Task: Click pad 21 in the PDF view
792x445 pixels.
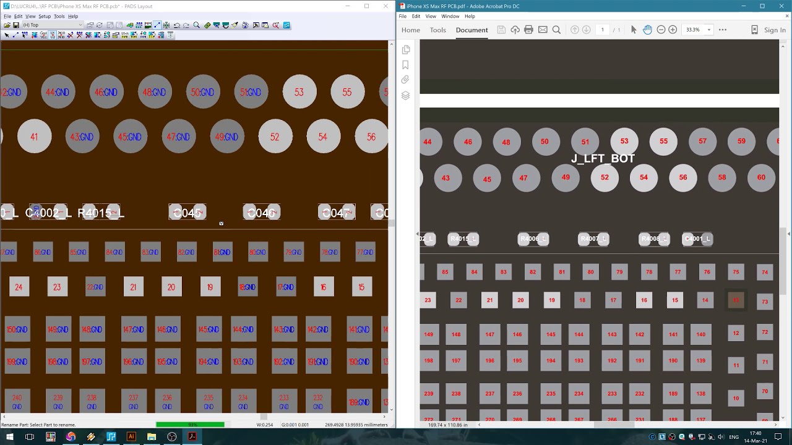Action: (489, 300)
